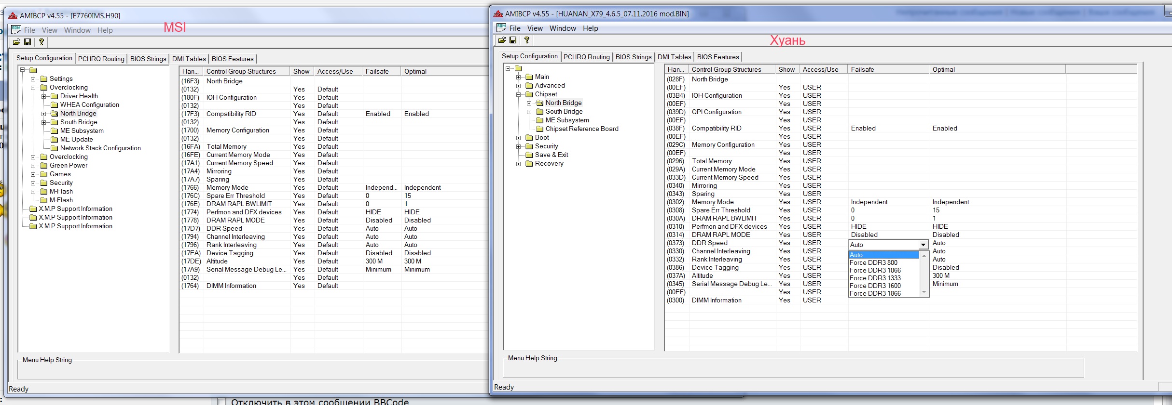Choose Force DDR3 1600 from the dropdown list
Screen dimensions: 1172x405
point(884,286)
